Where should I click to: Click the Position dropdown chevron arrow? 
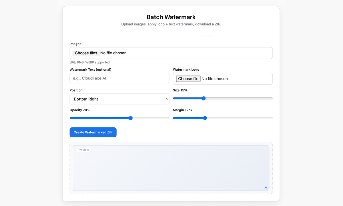pos(167,99)
